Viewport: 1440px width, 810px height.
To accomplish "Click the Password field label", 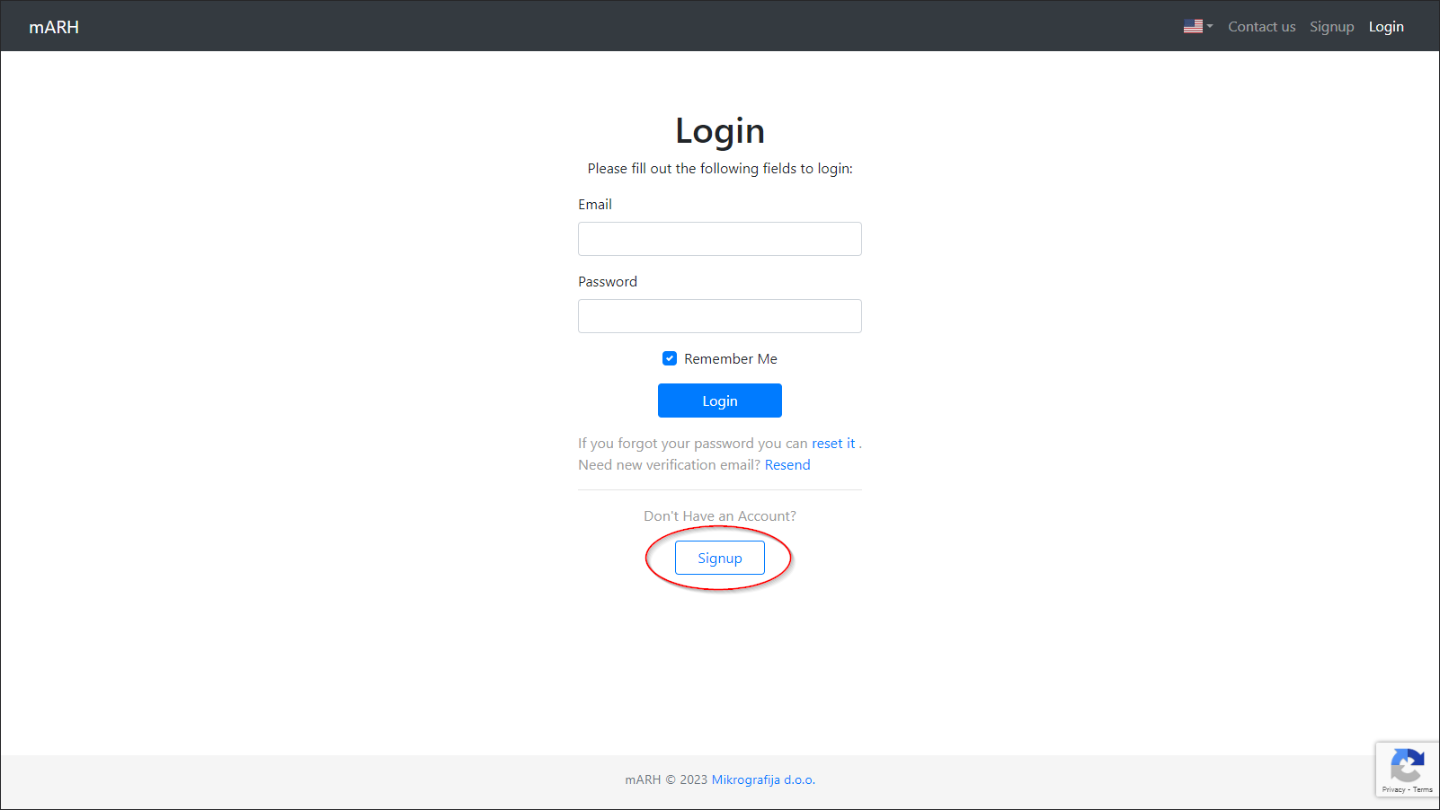I will point(607,282).
